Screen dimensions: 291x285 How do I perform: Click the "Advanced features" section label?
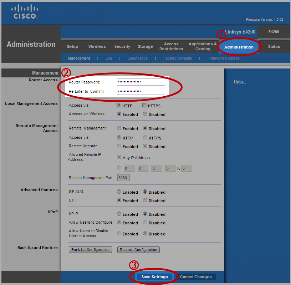(x=39, y=190)
